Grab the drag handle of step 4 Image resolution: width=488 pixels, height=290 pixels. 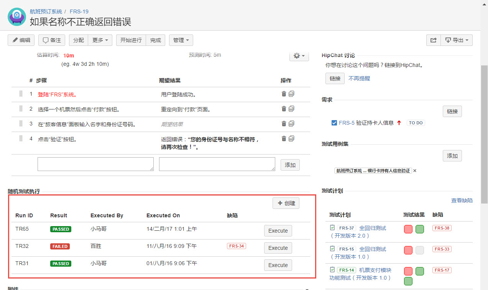[21, 138]
